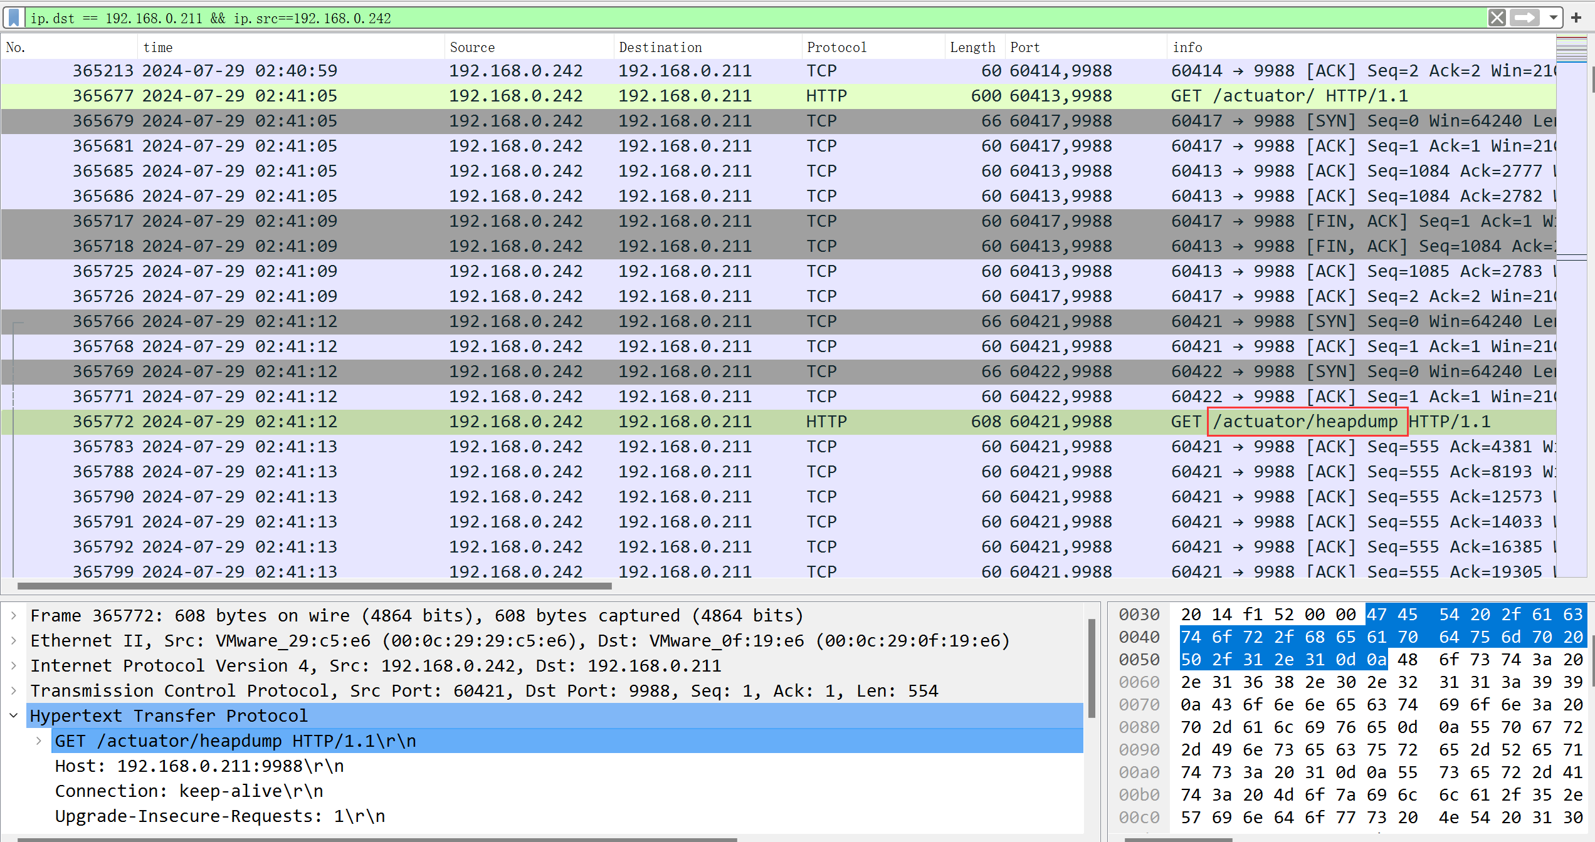The width and height of the screenshot is (1595, 842).
Task: Click the packet details horizontal scrollbar
Action: [x=376, y=839]
